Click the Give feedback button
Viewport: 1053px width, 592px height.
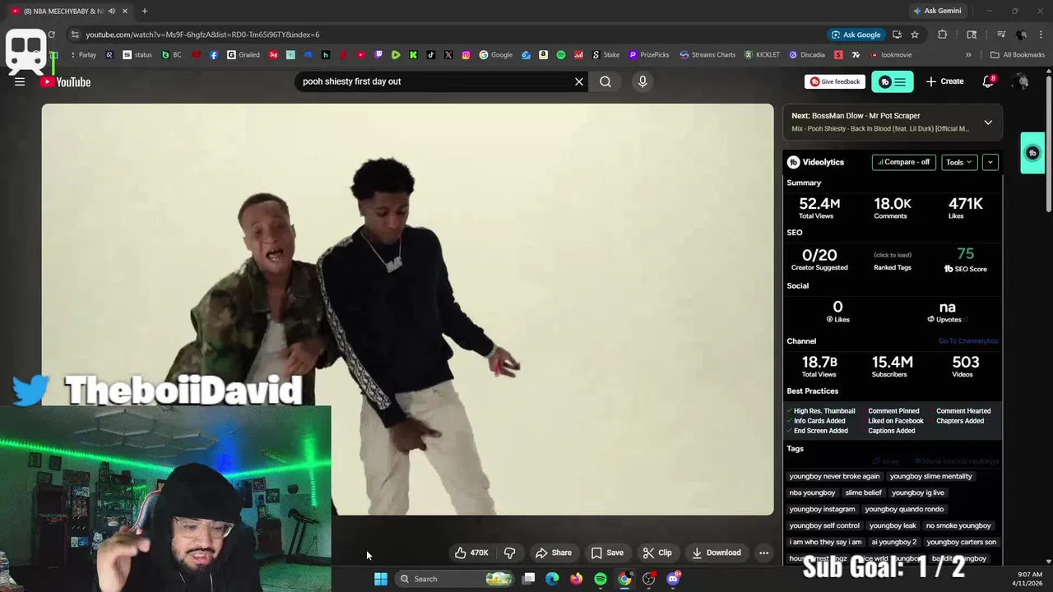tap(834, 81)
